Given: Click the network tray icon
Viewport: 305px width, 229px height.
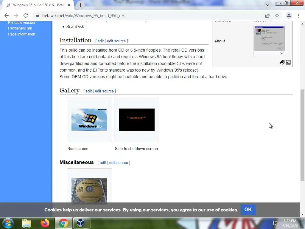Looking at the screenshot, I should tap(275, 223).
